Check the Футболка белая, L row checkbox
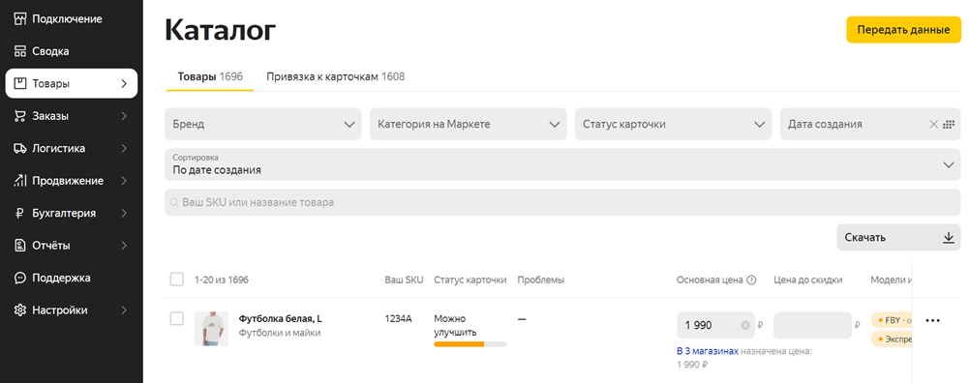 [177, 318]
